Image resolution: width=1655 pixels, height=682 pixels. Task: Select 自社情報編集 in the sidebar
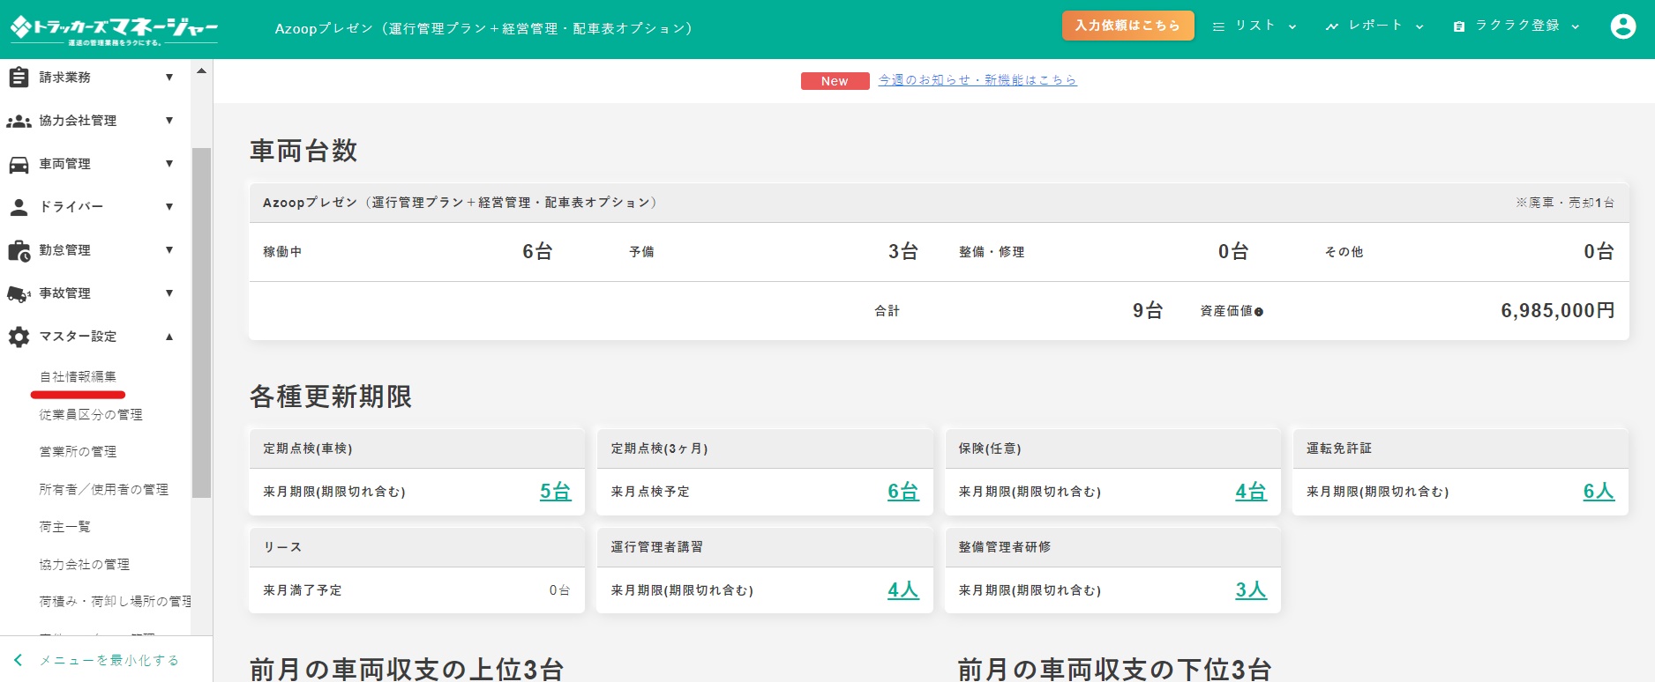[x=78, y=377]
